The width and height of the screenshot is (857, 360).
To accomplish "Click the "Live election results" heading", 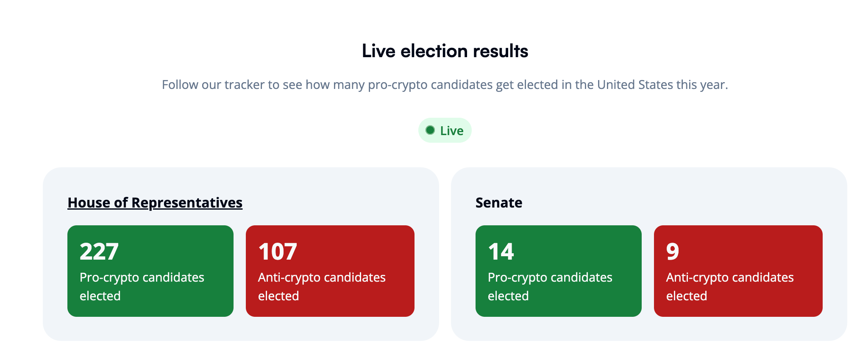I will tap(445, 51).
